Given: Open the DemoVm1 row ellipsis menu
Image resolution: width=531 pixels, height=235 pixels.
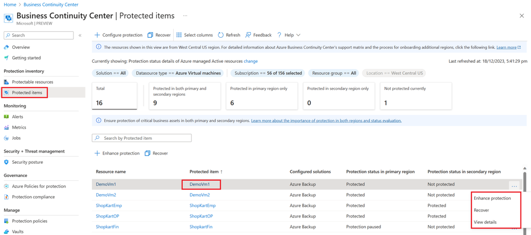Looking at the screenshot, I should point(514,185).
